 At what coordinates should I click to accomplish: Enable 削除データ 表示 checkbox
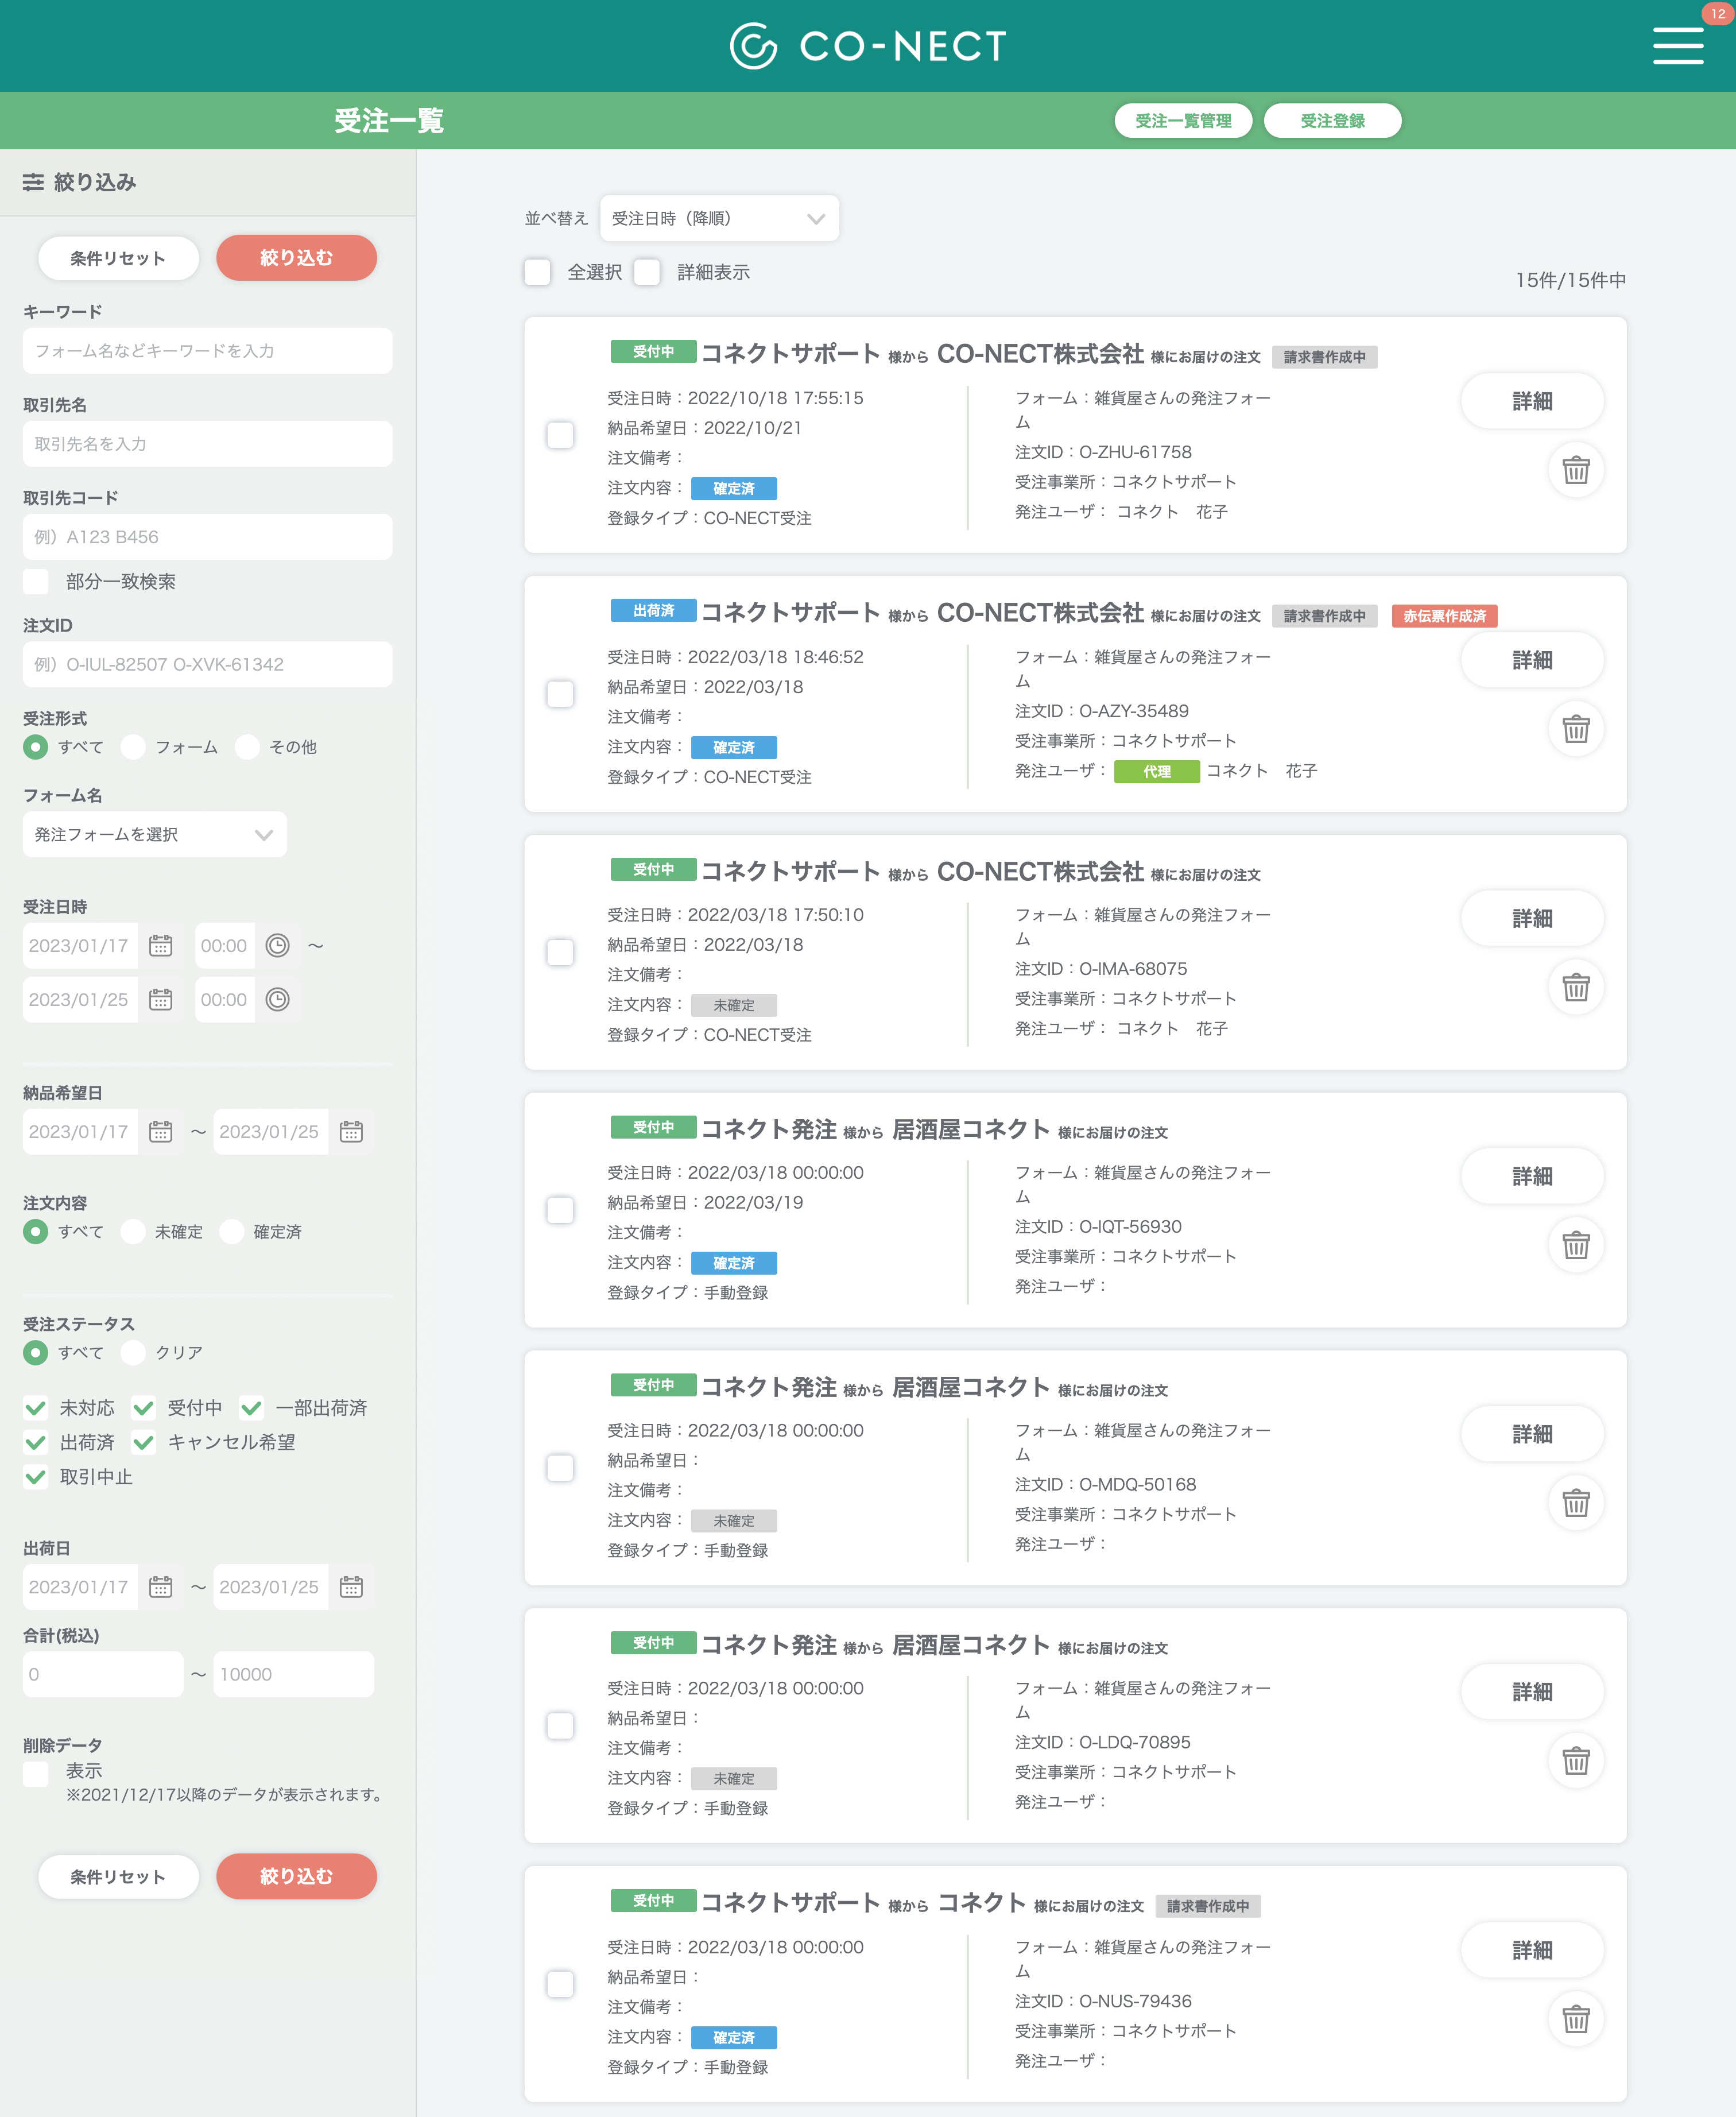click(x=36, y=1774)
